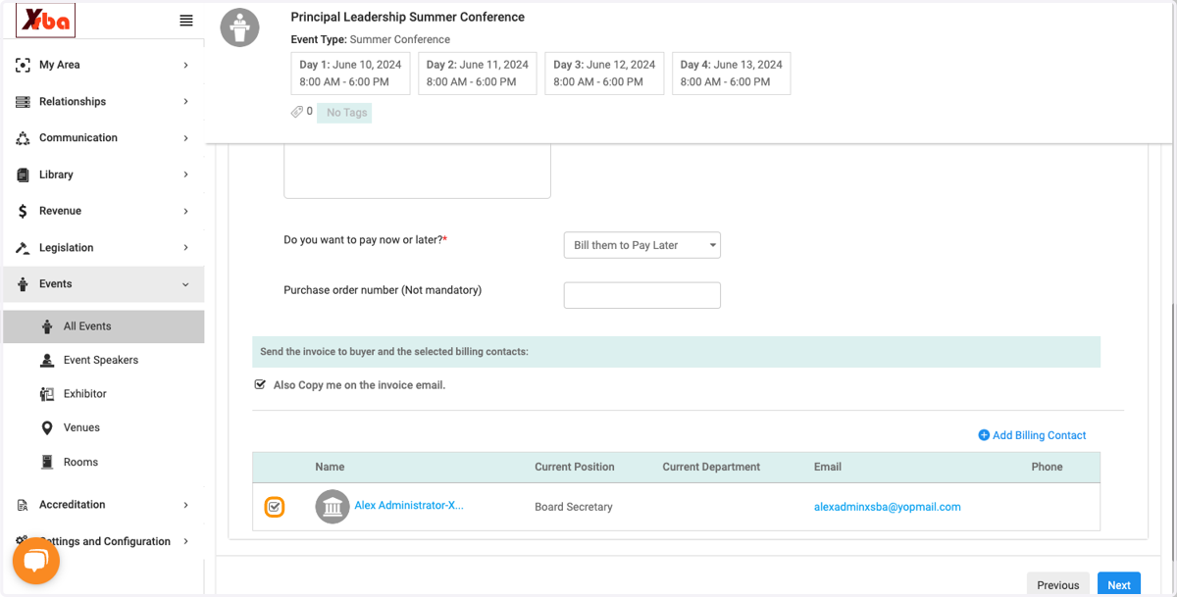Click the Purchase order number field

click(x=642, y=295)
